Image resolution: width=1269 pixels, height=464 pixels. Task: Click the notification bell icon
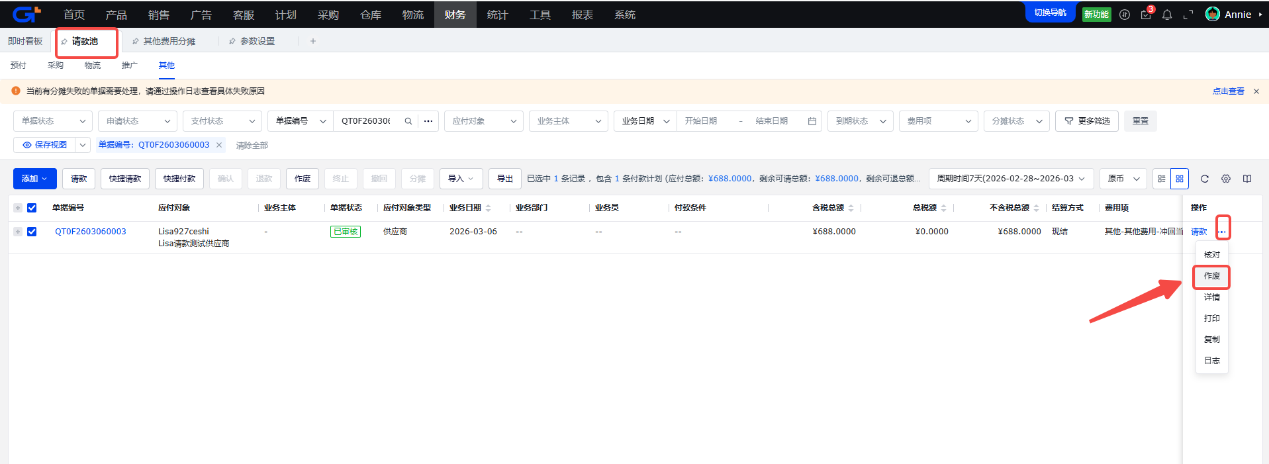pyautogui.click(x=1167, y=15)
